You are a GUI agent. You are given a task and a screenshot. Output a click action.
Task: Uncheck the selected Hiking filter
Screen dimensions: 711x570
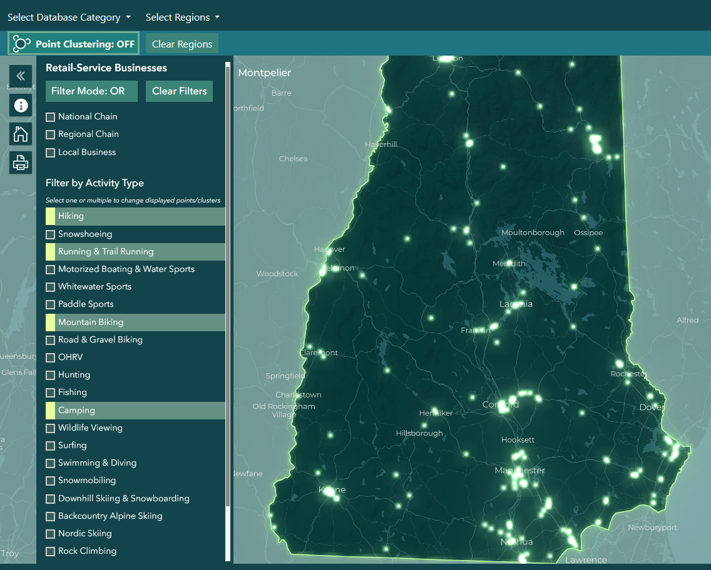coord(135,216)
